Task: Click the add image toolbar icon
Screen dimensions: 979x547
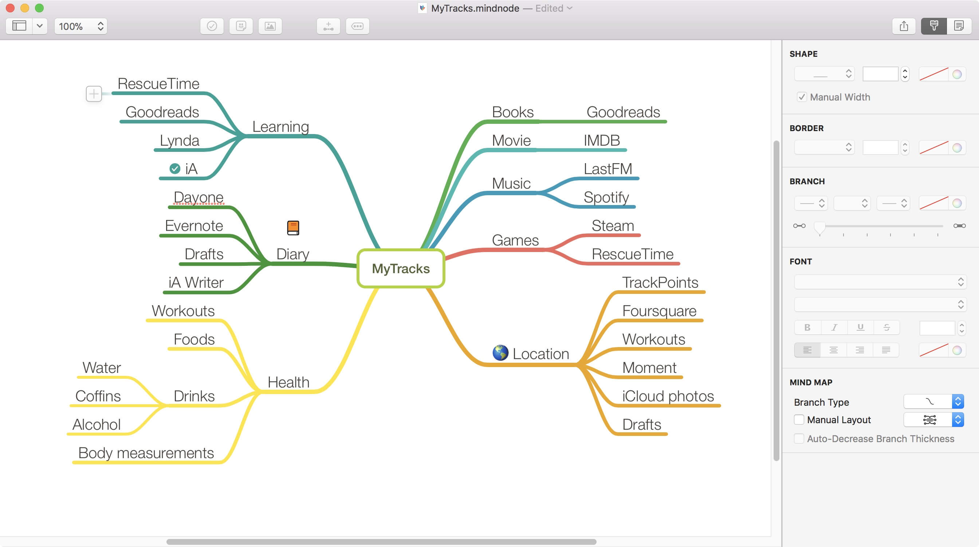Action: point(270,26)
